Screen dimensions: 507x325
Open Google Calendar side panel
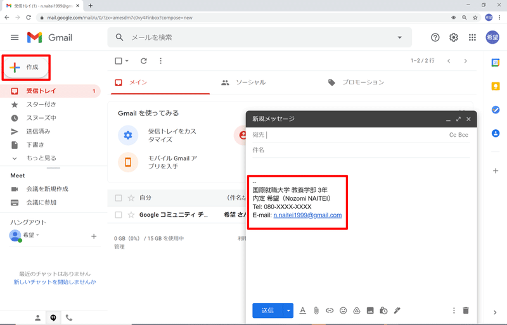coord(496,63)
